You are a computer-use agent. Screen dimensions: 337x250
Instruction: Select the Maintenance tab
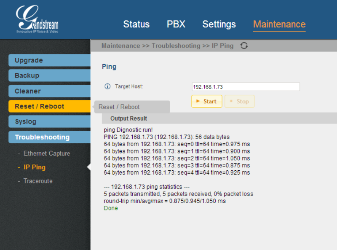pyautogui.click(x=279, y=24)
